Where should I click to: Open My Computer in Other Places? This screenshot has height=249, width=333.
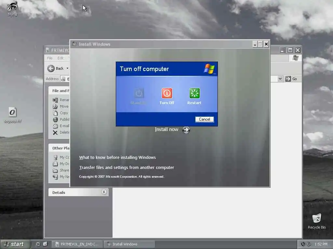pos(61,157)
